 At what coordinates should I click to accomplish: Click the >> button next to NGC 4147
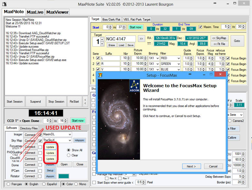(141, 39)
